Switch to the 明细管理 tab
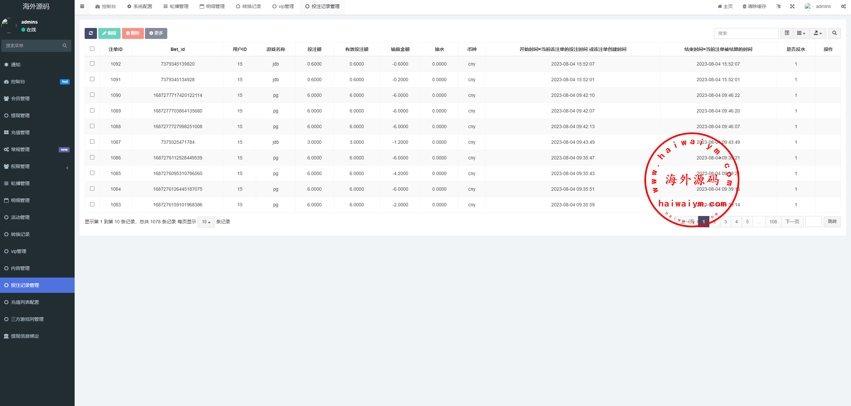The height and width of the screenshot is (406, 851). tap(212, 6)
